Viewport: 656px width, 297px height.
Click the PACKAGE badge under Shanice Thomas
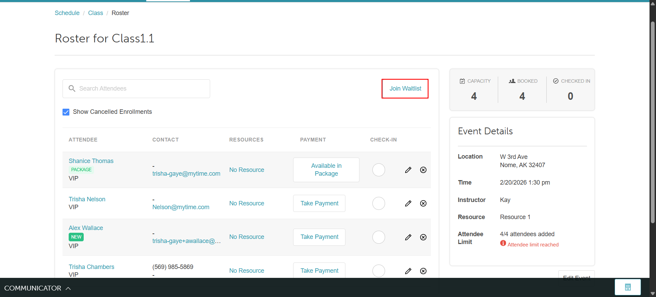[x=81, y=170]
